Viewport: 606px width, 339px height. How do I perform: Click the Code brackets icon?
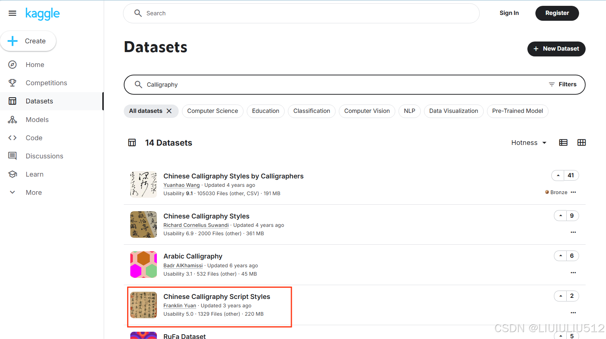pyautogui.click(x=12, y=138)
